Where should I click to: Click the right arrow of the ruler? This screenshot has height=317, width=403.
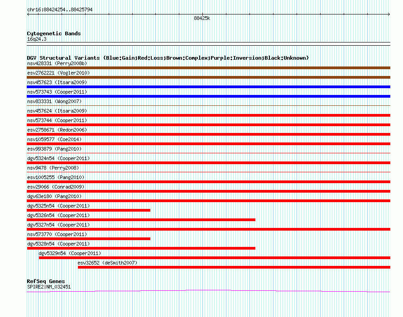pos(389,14)
